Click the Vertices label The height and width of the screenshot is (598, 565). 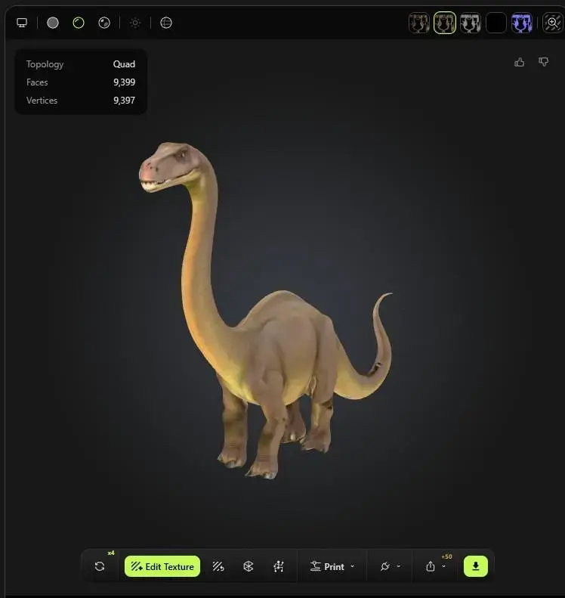pos(42,101)
